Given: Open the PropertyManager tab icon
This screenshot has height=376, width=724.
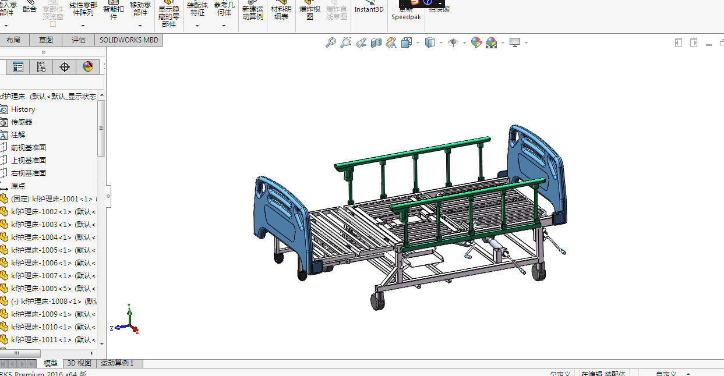Looking at the screenshot, I should coord(18,67).
